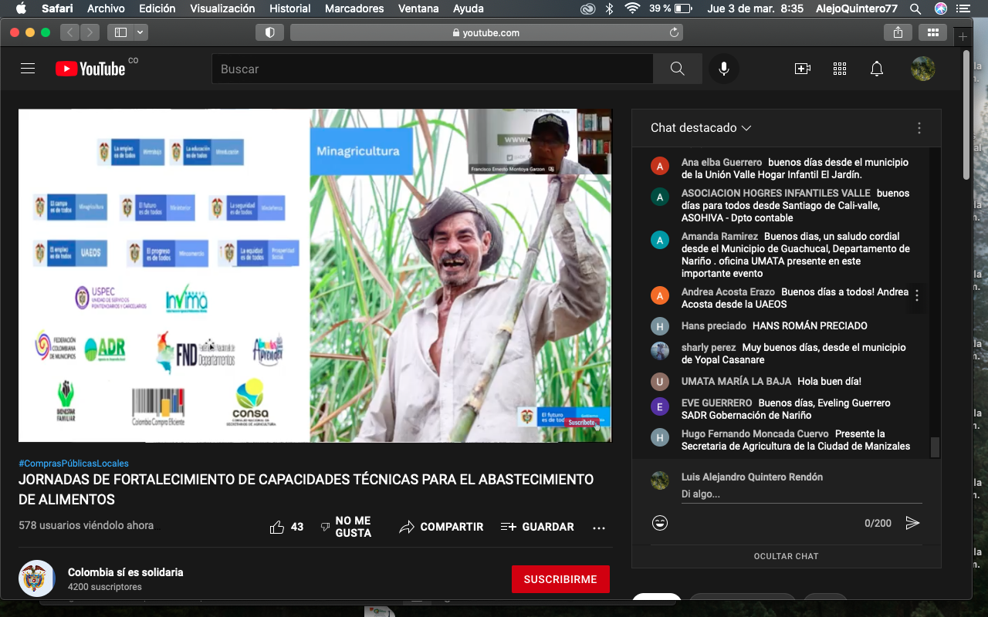Go back in Safari
Image resolution: width=988 pixels, height=617 pixels.
69,32
